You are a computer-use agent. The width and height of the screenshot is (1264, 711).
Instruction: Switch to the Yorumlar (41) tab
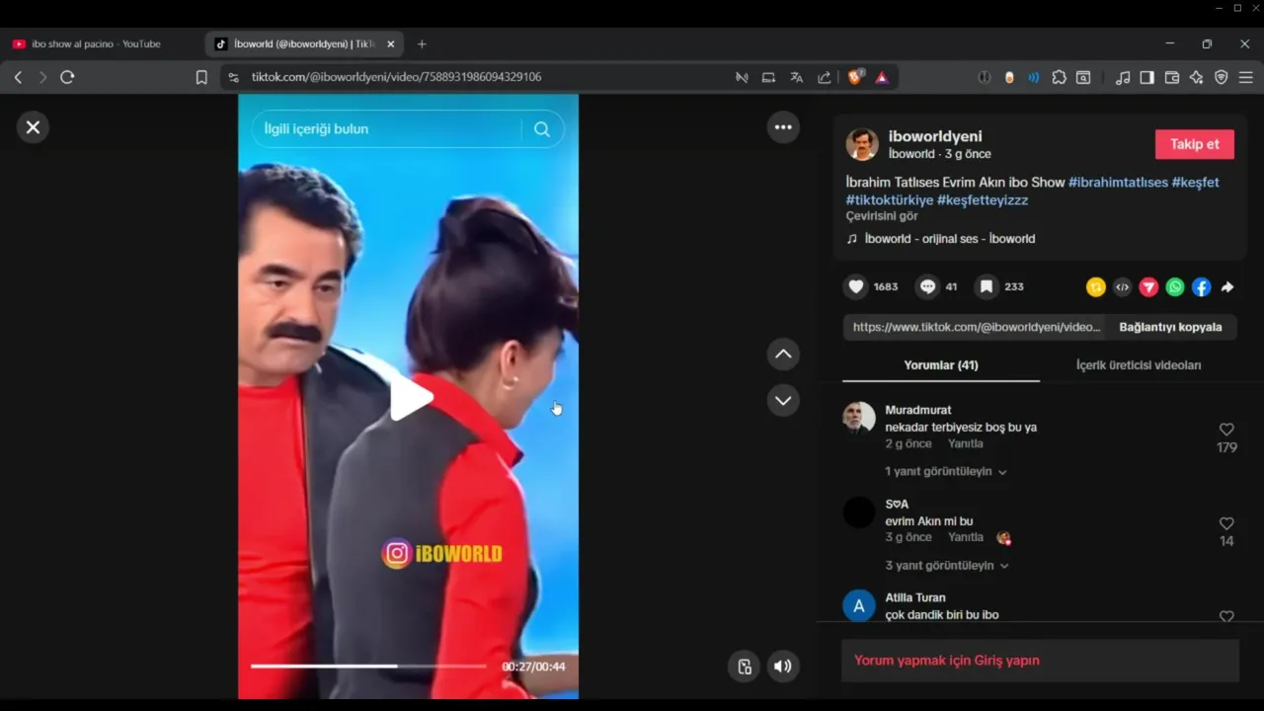[941, 365]
